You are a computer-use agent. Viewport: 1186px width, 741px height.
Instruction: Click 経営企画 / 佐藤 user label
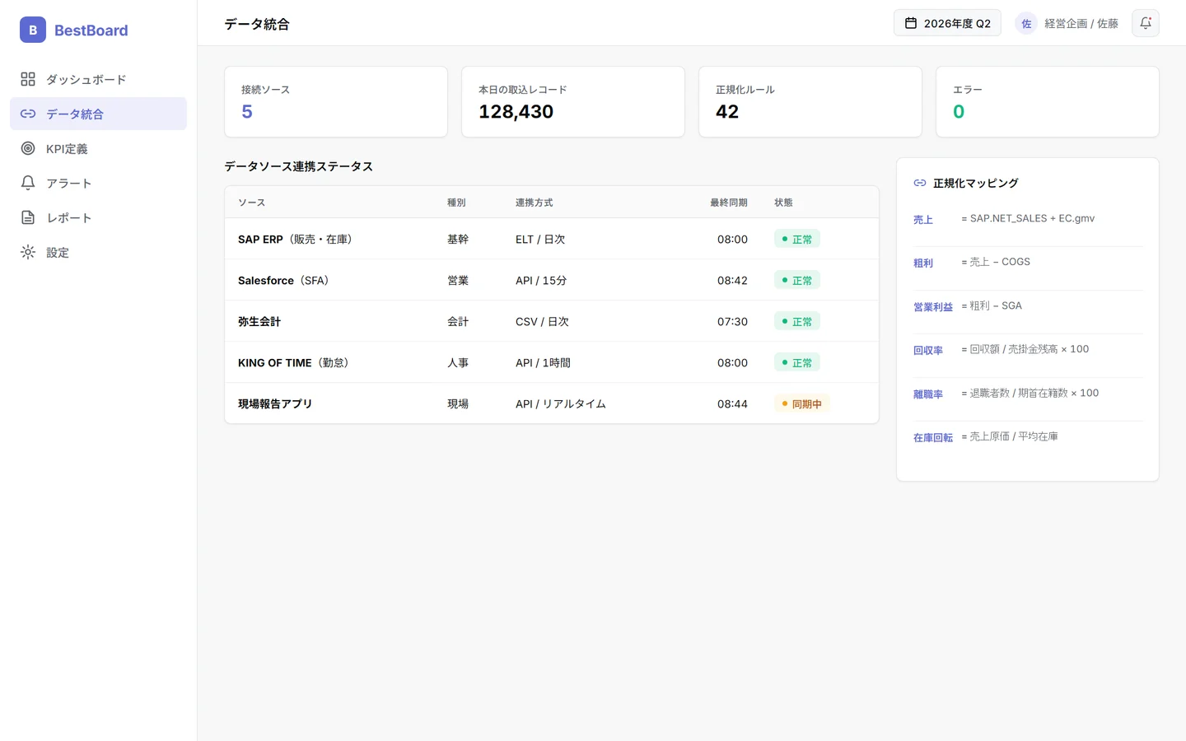[x=1081, y=24]
